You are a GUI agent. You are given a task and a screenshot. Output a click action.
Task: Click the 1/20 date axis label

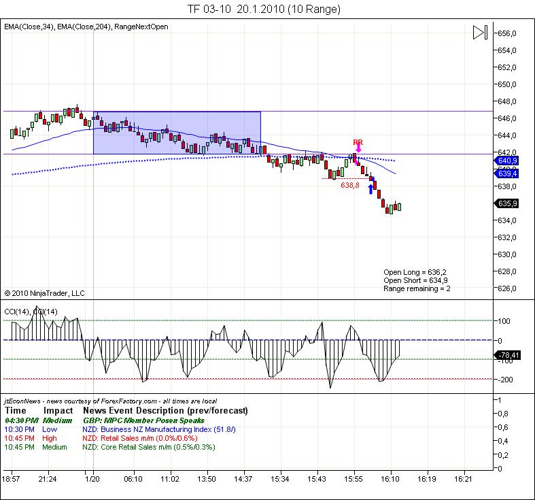(x=92, y=479)
